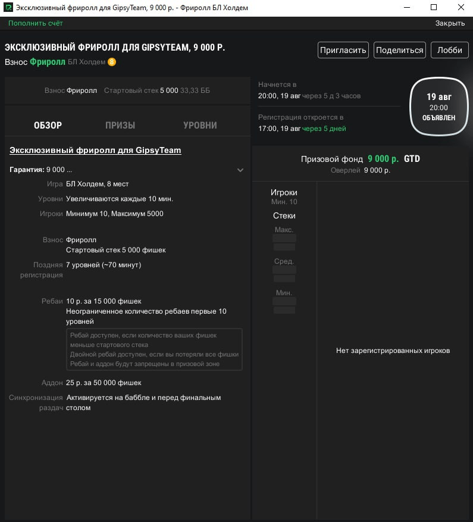Click the Призовой фонд 9 000 р. header
The image size is (473, 522).
coord(361,159)
